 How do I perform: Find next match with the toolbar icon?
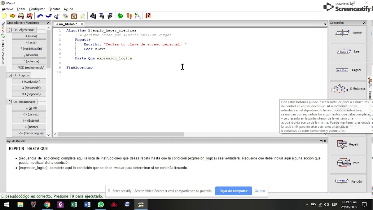coord(110,16)
